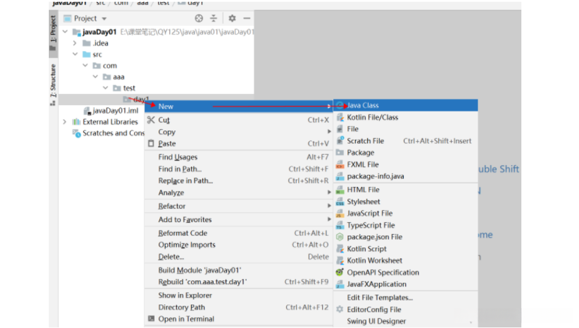The height and width of the screenshot is (328, 579).
Task: Select Scratches and Consoles node
Action: 109,133
